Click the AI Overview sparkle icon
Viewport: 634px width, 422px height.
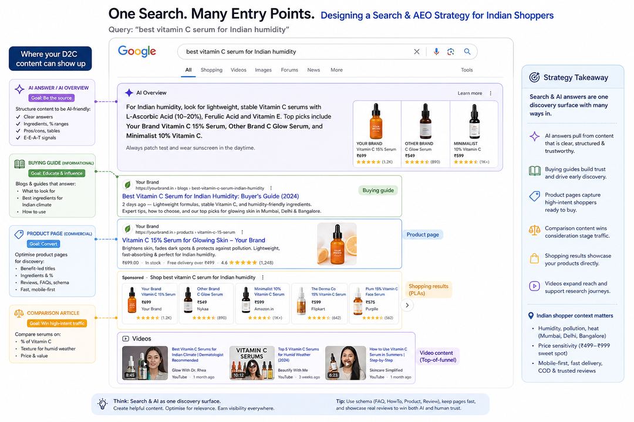129,93
